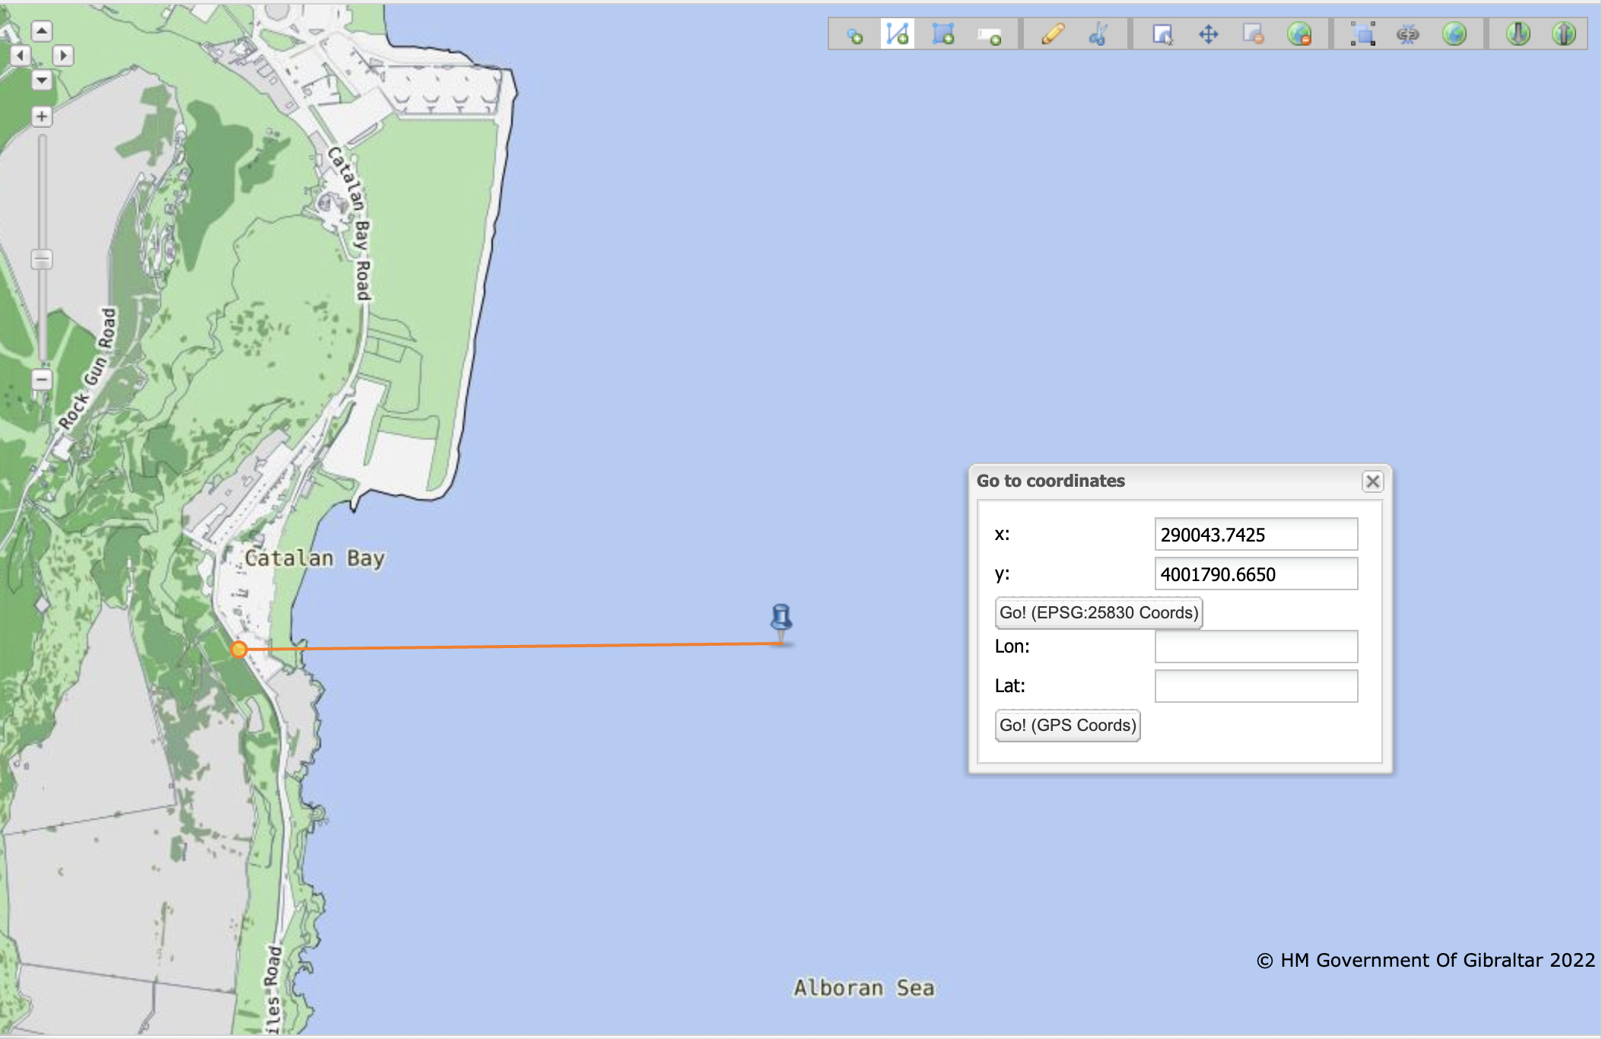Click the export up-arrow globe icon

coord(1563,34)
